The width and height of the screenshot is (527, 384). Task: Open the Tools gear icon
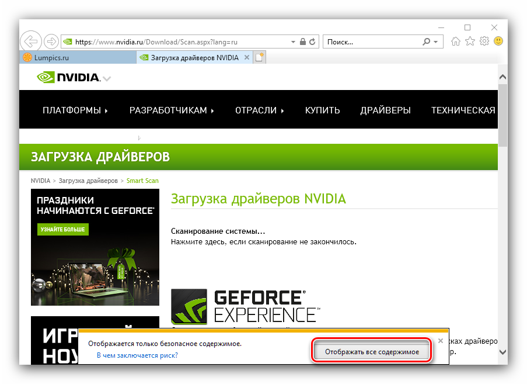pyautogui.click(x=484, y=41)
